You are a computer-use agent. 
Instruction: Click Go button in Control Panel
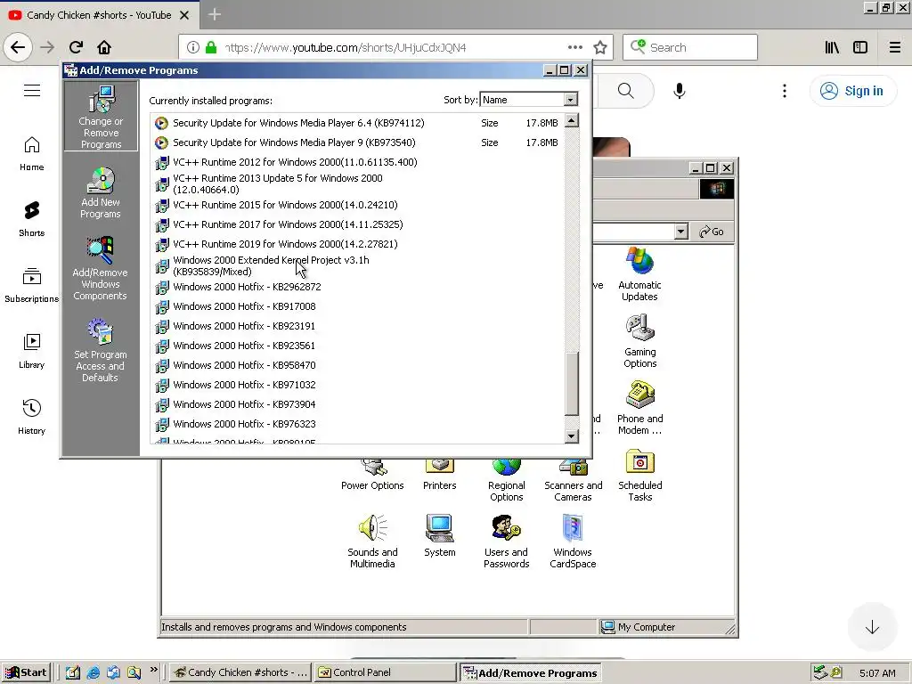tap(712, 232)
